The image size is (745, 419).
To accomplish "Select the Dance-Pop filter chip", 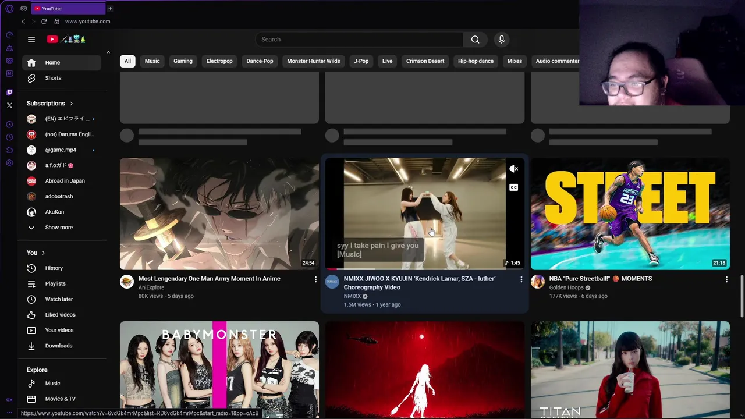I will tap(260, 61).
